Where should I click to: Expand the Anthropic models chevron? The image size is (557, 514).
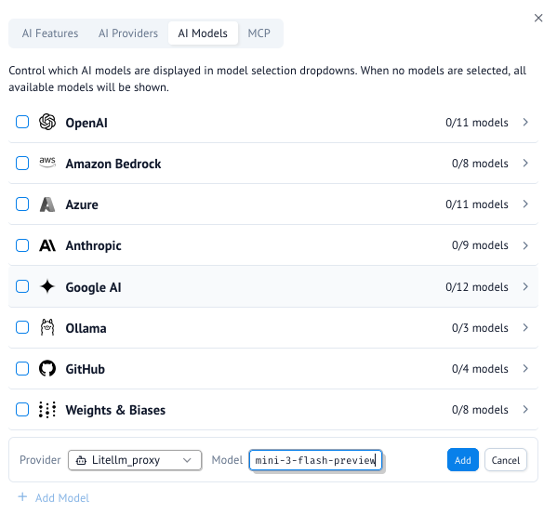tap(525, 245)
